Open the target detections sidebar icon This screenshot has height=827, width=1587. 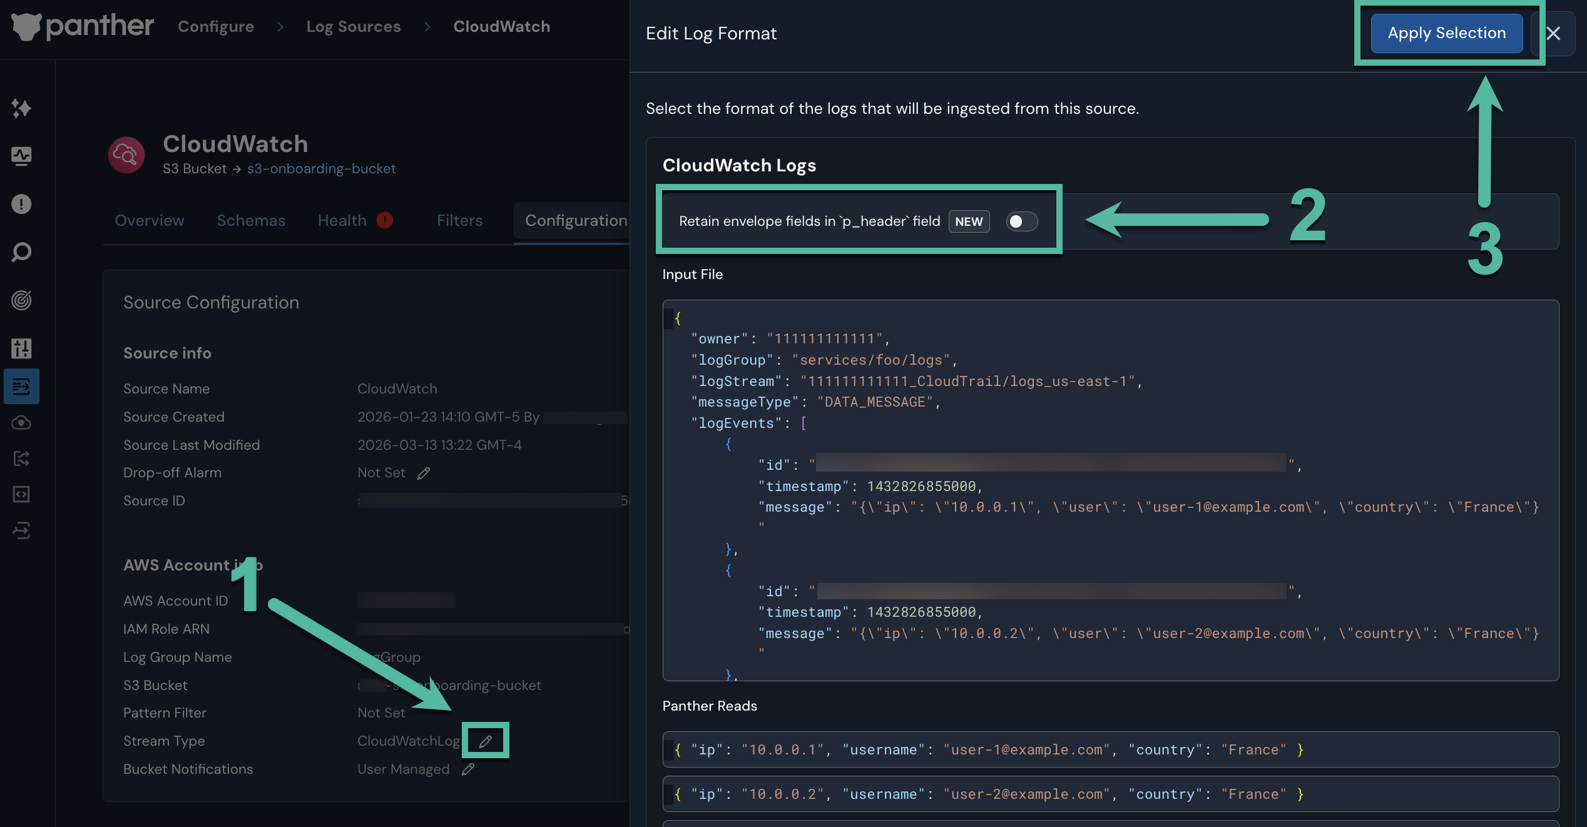coord(21,300)
